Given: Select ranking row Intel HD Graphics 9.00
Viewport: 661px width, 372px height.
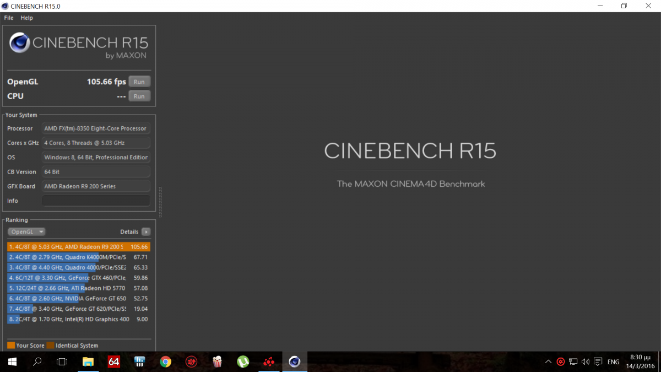Looking at the screenshot, I should point(79,319).
